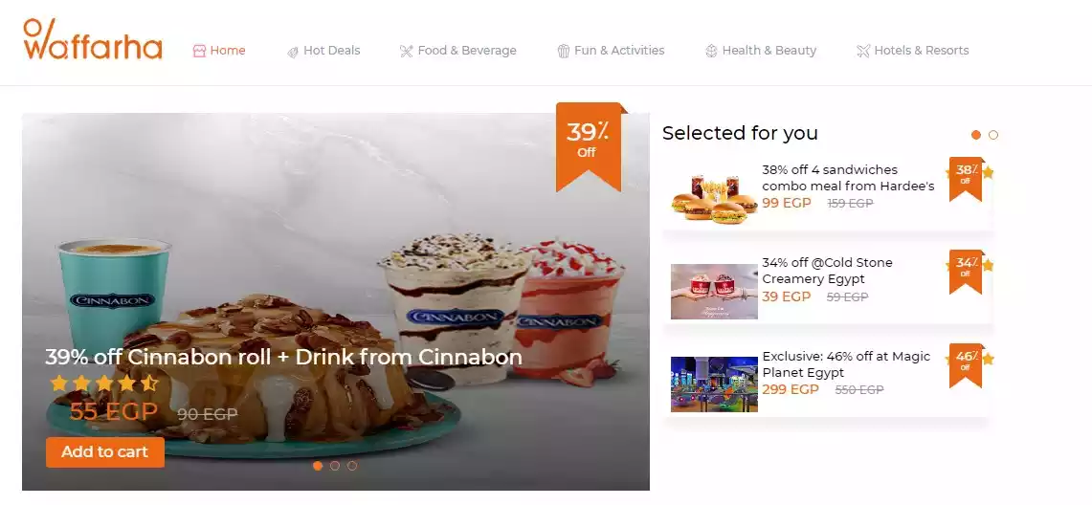The height and width of the screenshot is (505, 1092).
Task: Open Cold Stone Creamery deal thumbnail
Action: [714, 292]
